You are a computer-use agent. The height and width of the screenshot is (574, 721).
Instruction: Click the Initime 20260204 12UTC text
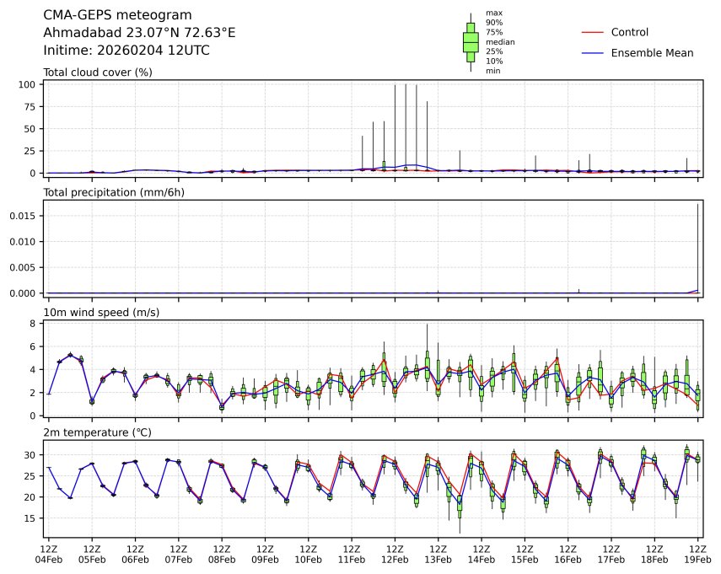[126, 51]
